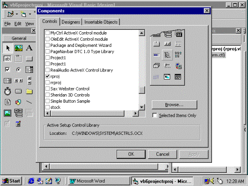Launch Internet Explorer from quick launch
The height and width of the screenshot is (186, 248).
[x=31, y=181]
